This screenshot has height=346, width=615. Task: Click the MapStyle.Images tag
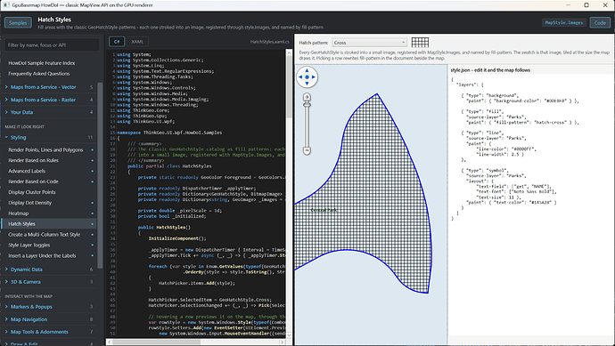(x=564, y=23)
